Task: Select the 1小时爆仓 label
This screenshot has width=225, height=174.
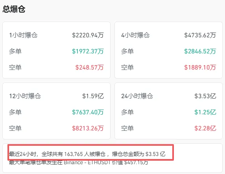Action: 23,35
